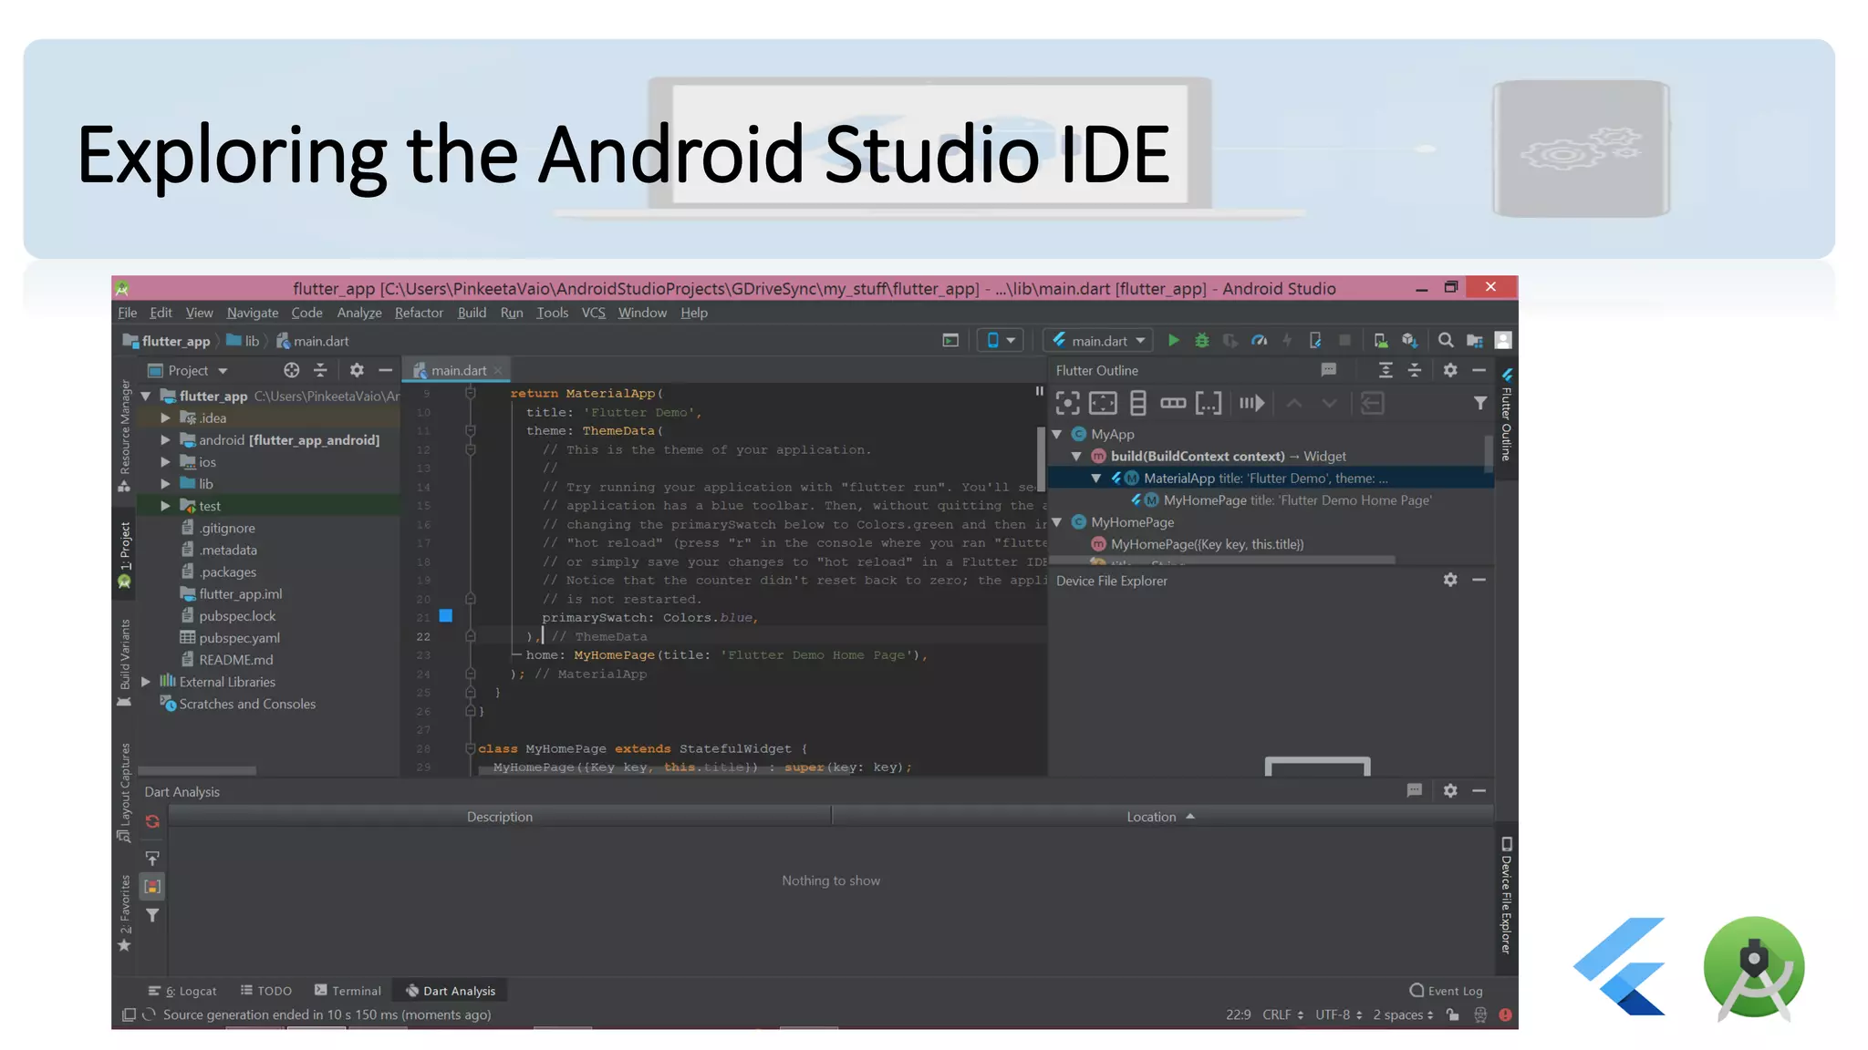Open Flutter Outline gear settings
The height and width of the screenshot is (1050, 1868).
point(1450,370)
